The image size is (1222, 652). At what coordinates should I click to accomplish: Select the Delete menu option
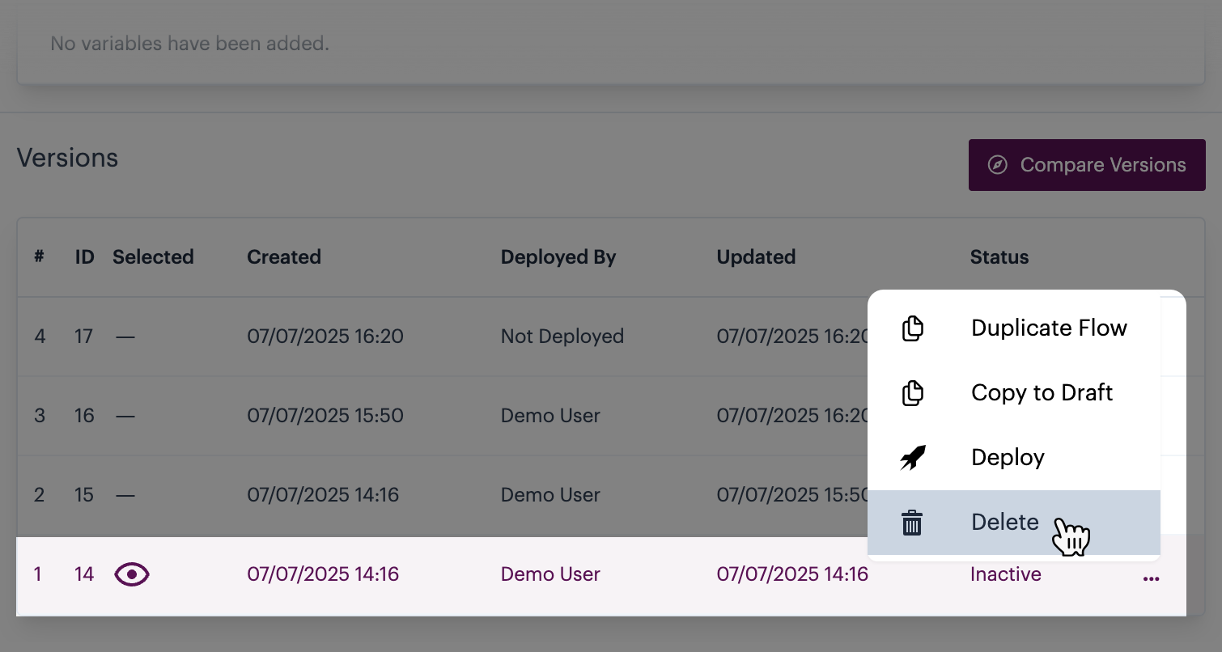click(1004, 523)
